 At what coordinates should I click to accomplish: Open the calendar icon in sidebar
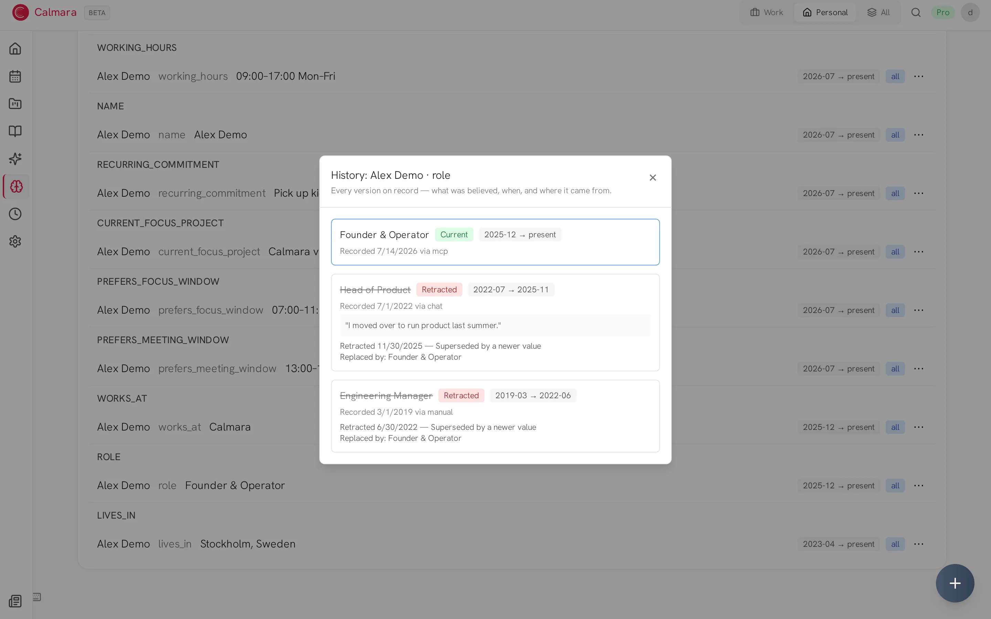point(15,76)
